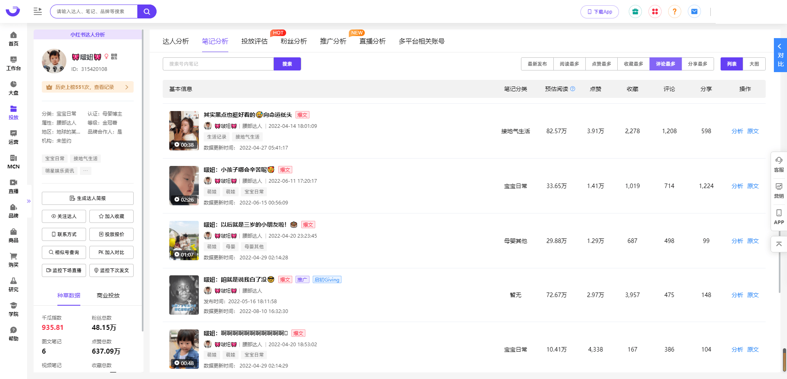Click 投放报价 button
The width and height of the screenshot is (787, 379).
[111, 234]
